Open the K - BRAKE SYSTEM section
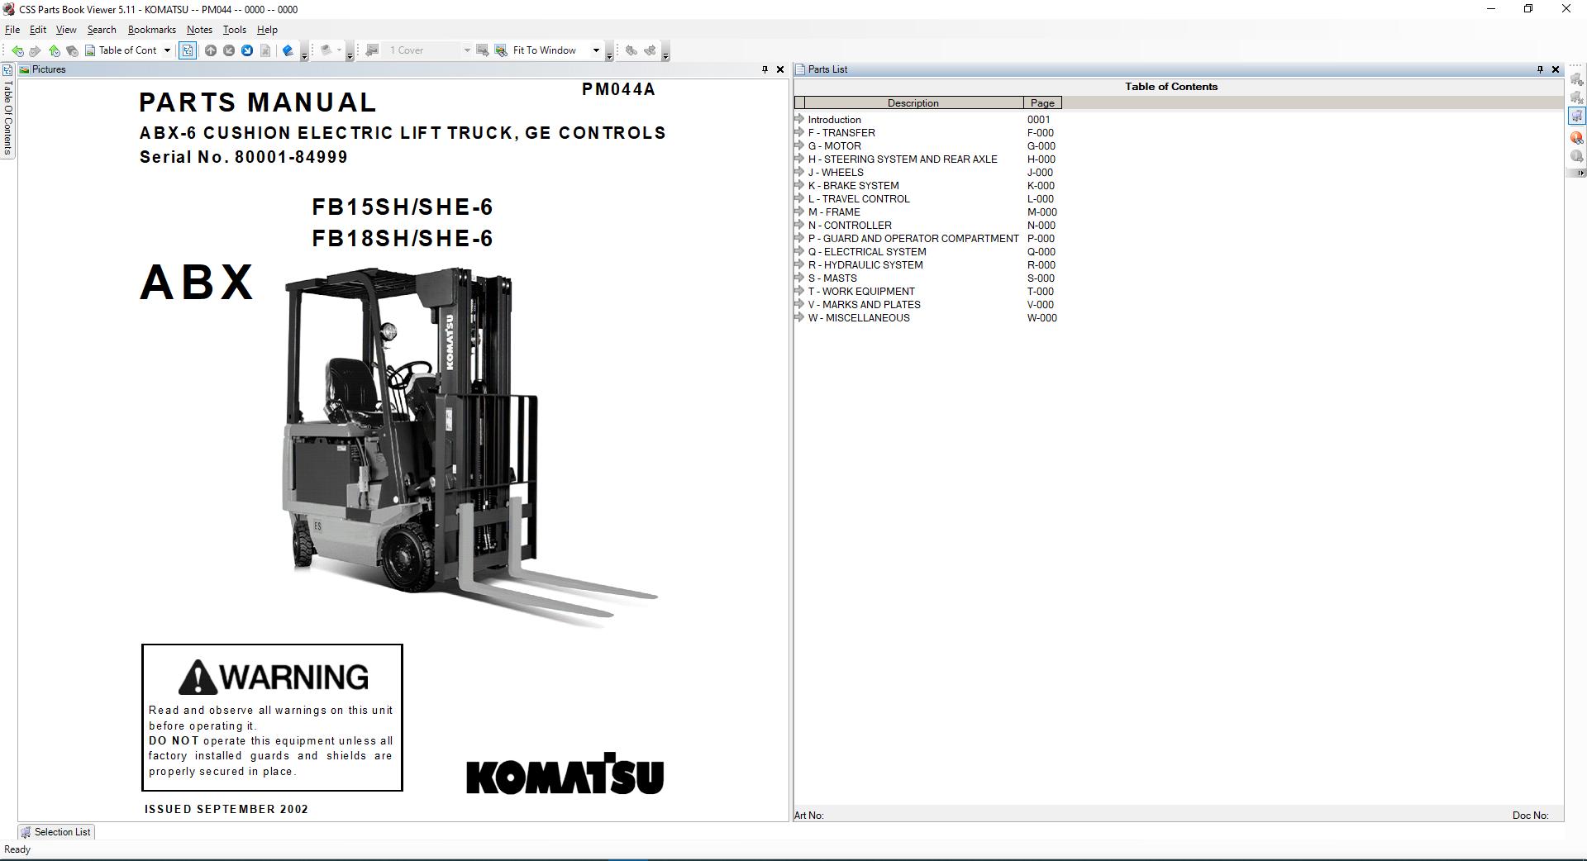 click(855, 185)
